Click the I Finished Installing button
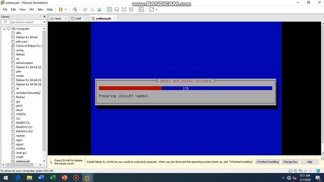Image resolution: width=324 pixels, height=182 pixels. pyautogui.click(x=268, y=162)
